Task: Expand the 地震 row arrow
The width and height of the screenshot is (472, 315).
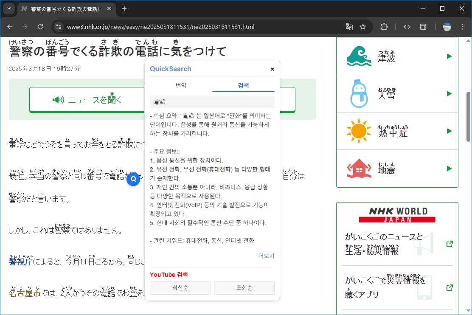Action: 449,169
